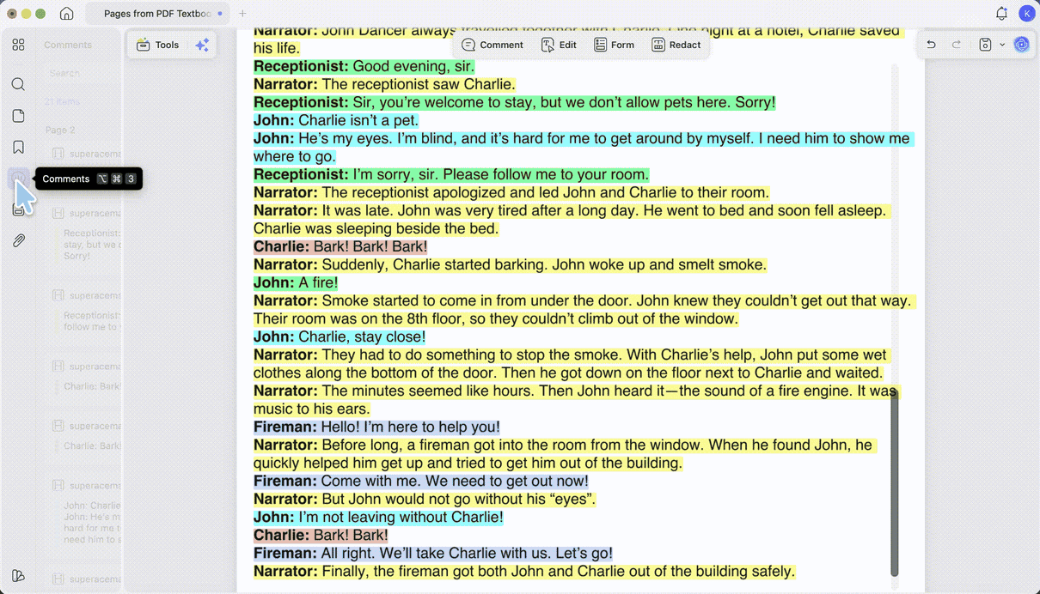Viewport: 1040px width, 594px height.
Task: Click the first 'Charlie: Bark! Bark! Bark!' highlight
Action: 340,246
